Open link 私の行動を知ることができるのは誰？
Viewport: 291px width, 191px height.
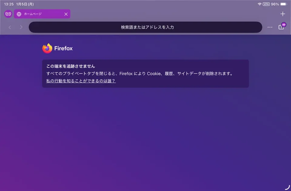pyautogui.click(x=80, y=81)
